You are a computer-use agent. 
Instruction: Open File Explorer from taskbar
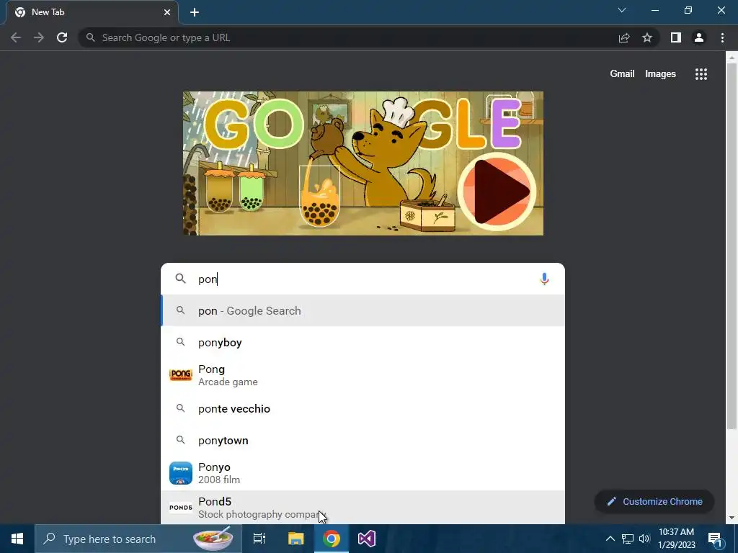pos(296,539)
